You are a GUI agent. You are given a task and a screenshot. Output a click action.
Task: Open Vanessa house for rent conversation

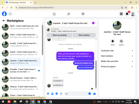21,88
